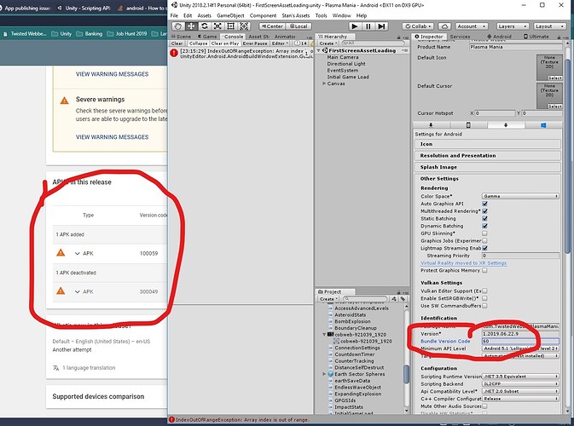Enable Vulkan Editor Support checkbox
The height and width of the screenshot is (426, 574).
tap(484, 291)
